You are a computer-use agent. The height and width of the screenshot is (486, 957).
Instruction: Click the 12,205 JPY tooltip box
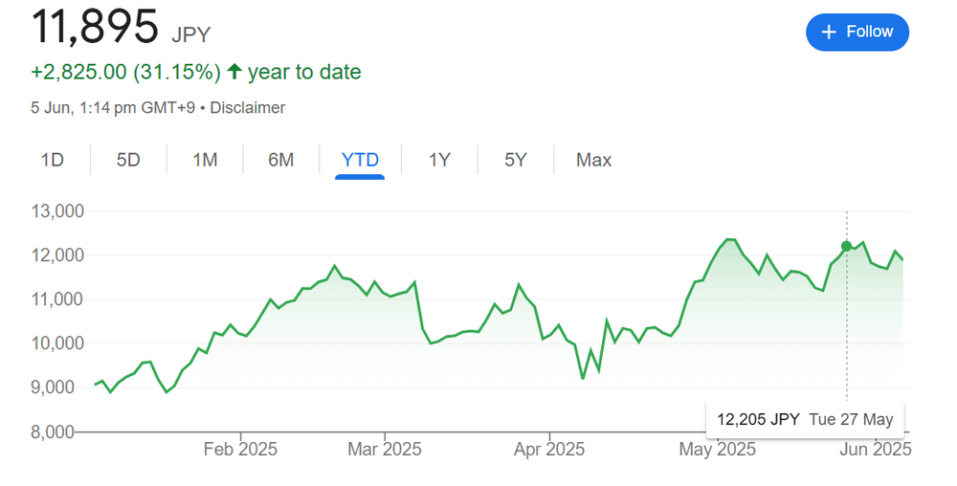[804, 419]
